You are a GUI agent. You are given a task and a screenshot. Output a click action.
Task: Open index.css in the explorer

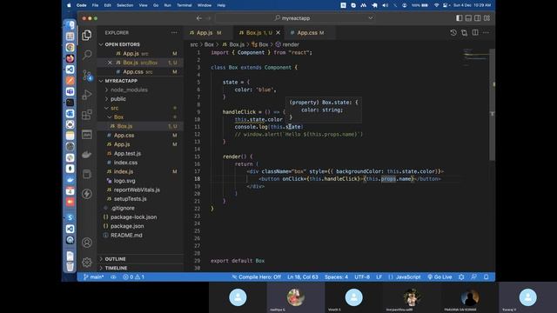click(141, 163)
